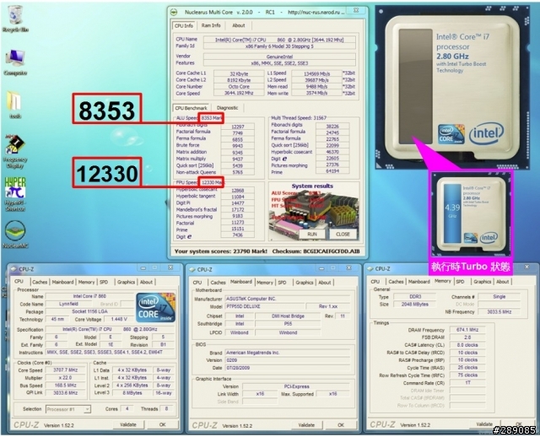
Task: Open Memory tab in middle CPU-Z window
Action: point(265,283)
